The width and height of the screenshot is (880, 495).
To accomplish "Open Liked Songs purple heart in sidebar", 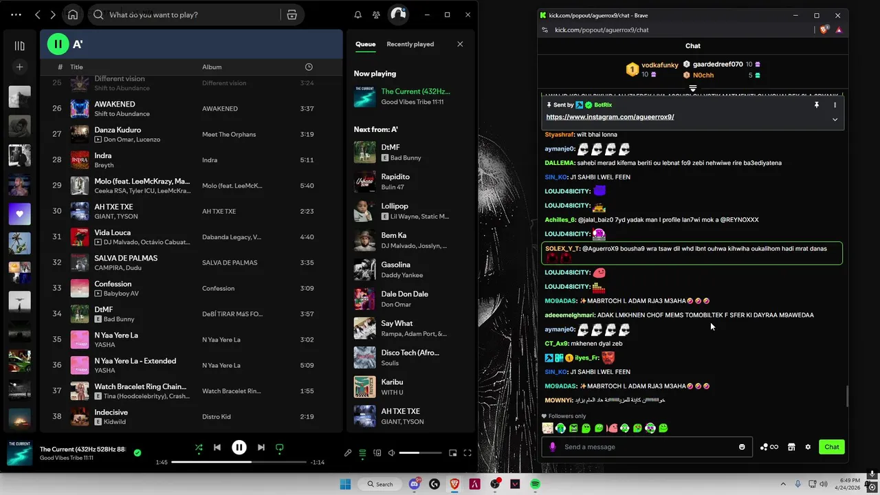I will pyautogui.click(x=19, y=214).
